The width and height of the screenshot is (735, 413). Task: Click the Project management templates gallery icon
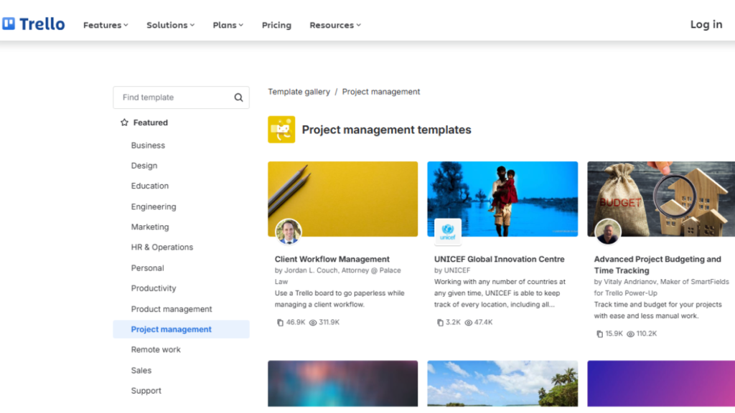click(281, 130)
